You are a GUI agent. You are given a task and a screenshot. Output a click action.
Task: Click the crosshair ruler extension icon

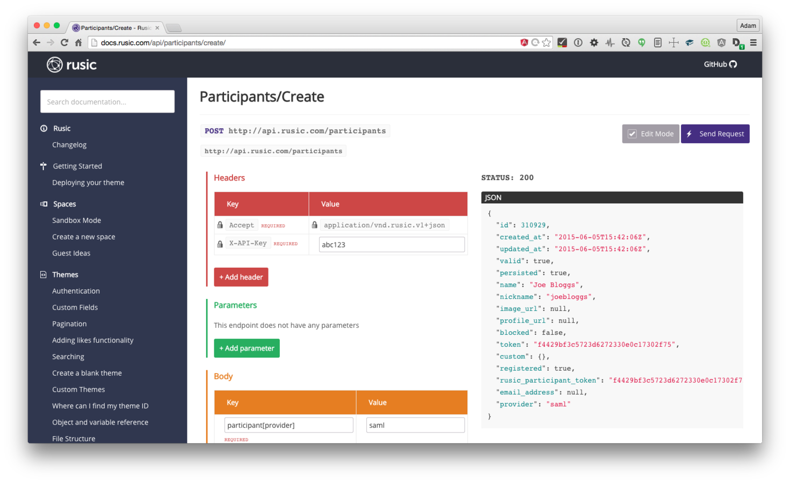[673, 42]
